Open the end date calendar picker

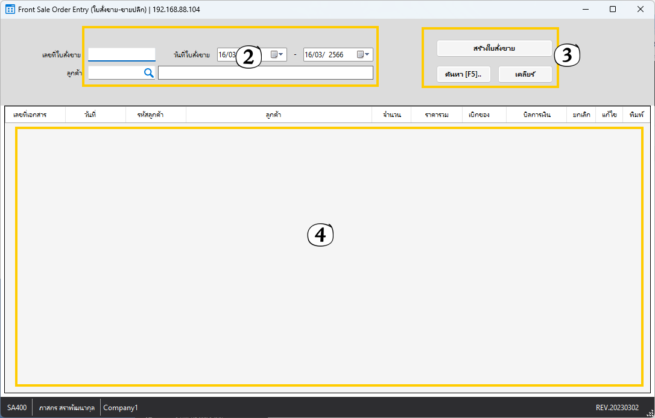pos(363,55)
